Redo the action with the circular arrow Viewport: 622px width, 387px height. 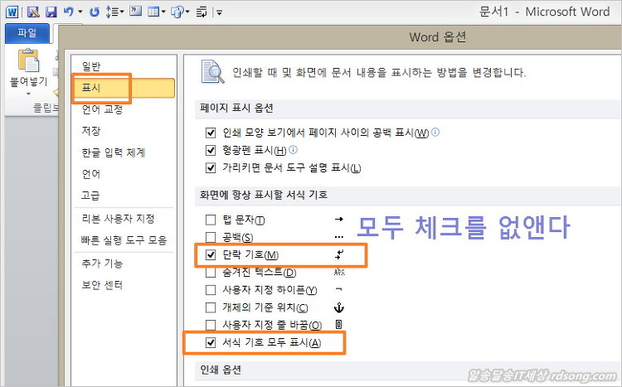point(95,12)
